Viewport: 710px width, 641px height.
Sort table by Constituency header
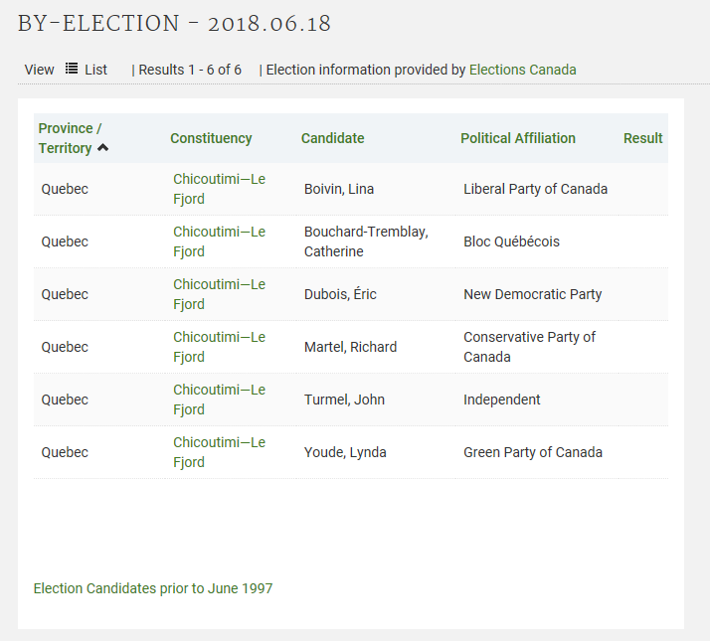pos(211,138)
